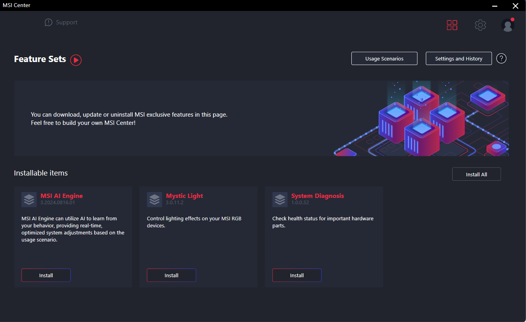The width and height of the screenshot is (526, 322).
Task: Install Mystic Light
Action: [x=172, y=275]
